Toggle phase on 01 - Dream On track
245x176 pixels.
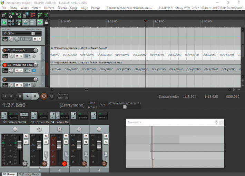(x=34, y=56)
